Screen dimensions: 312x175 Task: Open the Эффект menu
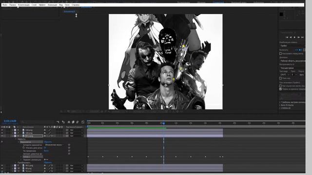(42, 5)
